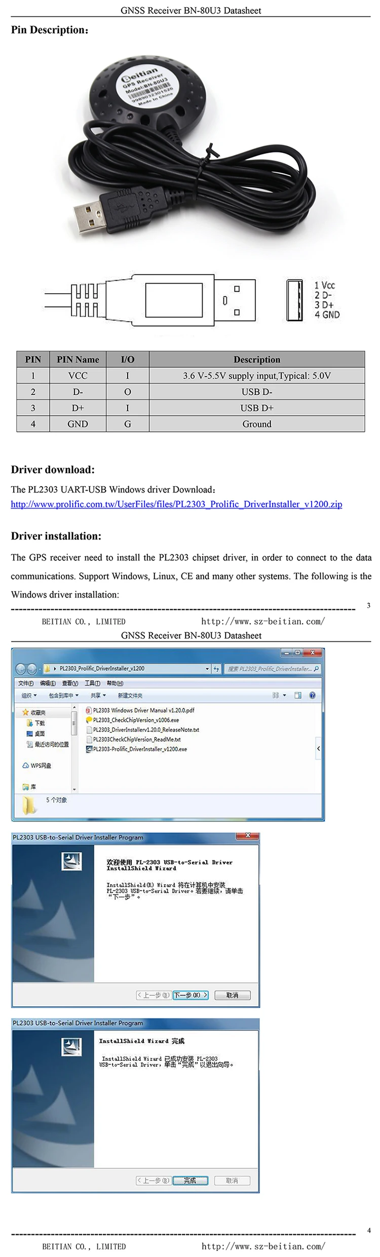Click the collapse arrow on the file list's right edge

click(318, 748)
